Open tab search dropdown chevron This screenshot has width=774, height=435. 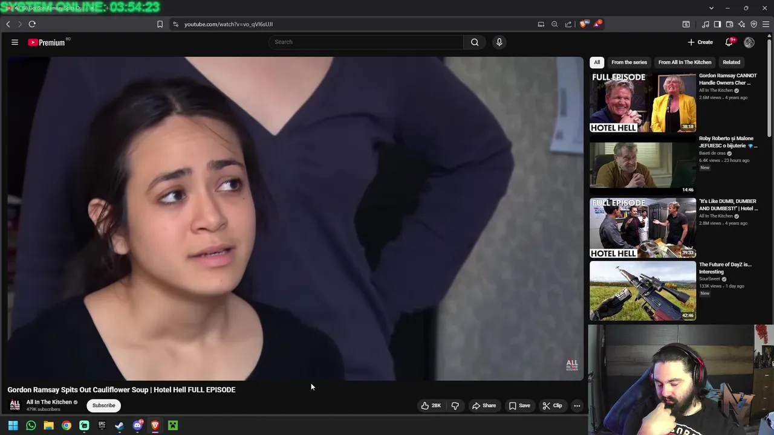[711, 8]
